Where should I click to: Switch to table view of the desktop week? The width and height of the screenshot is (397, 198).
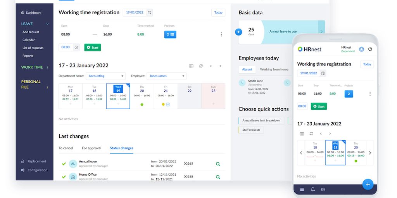(x=191, y=66)
